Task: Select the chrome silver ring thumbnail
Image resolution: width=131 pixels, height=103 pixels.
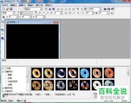Action: (x=61, y=73)
